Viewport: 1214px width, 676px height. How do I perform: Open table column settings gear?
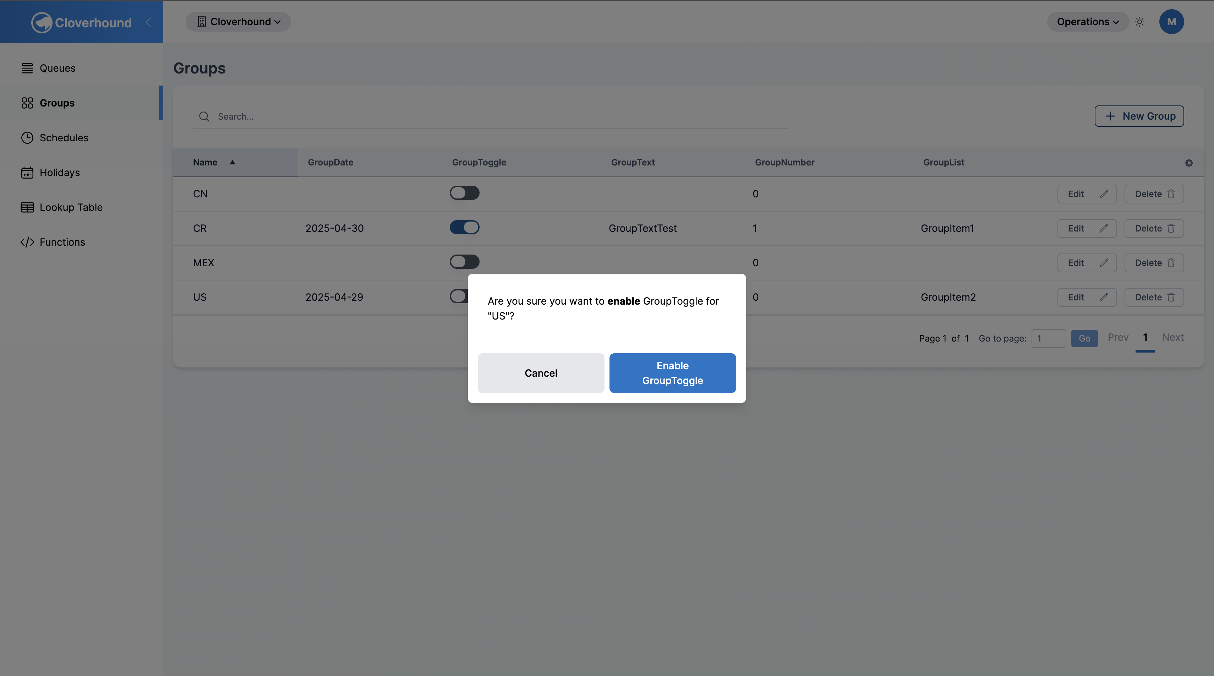[1188, 163]
